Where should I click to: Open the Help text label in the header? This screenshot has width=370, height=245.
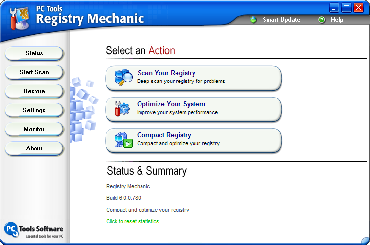(337, 20)
